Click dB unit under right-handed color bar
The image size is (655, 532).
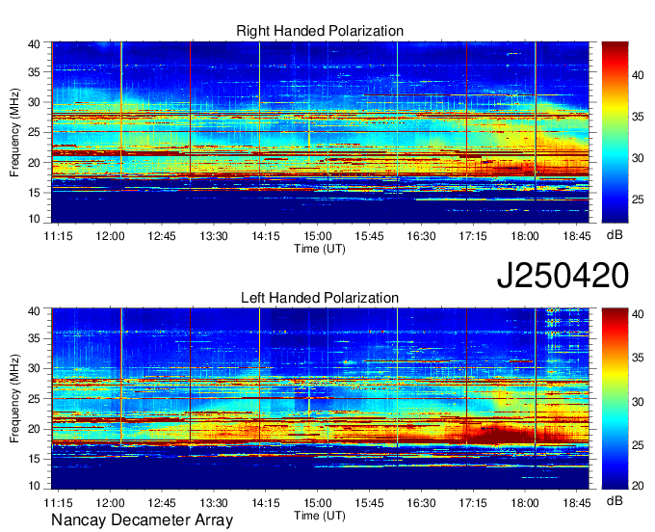615,235
